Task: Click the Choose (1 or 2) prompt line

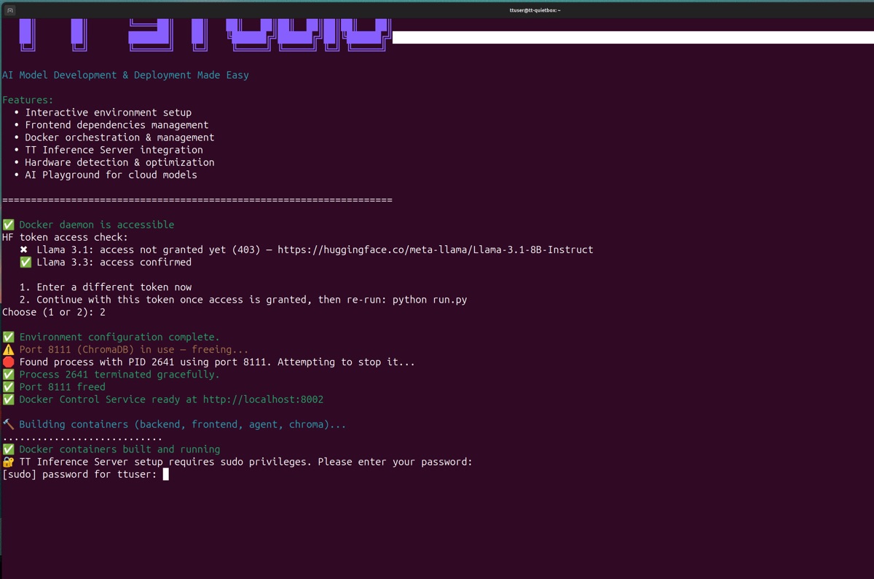Action: (53, 312)
